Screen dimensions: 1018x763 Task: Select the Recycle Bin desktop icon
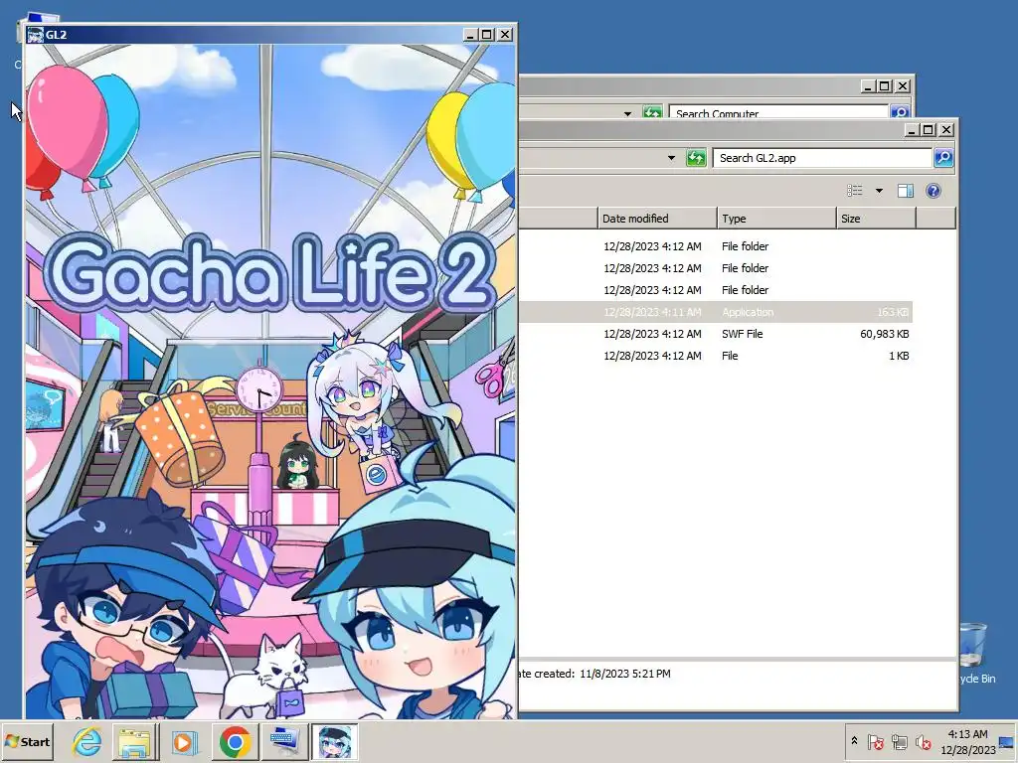pos(977,652)
